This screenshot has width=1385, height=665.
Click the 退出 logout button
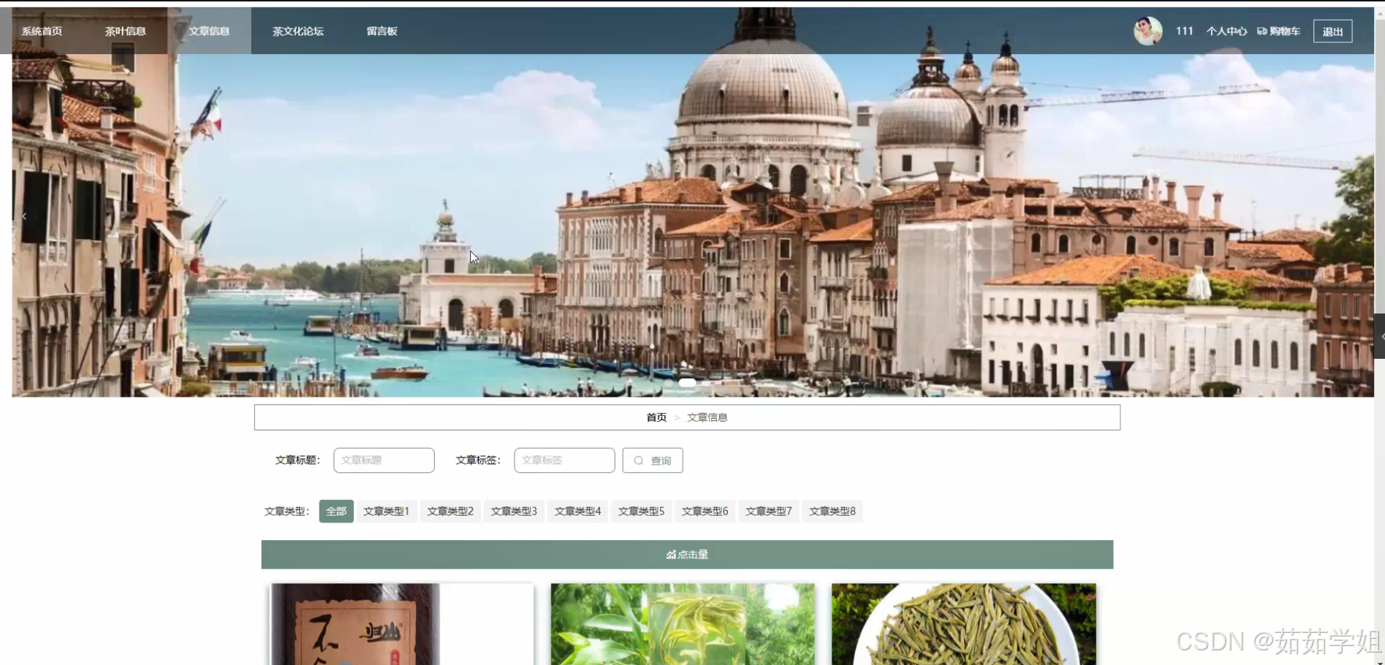coord(1332,31)
